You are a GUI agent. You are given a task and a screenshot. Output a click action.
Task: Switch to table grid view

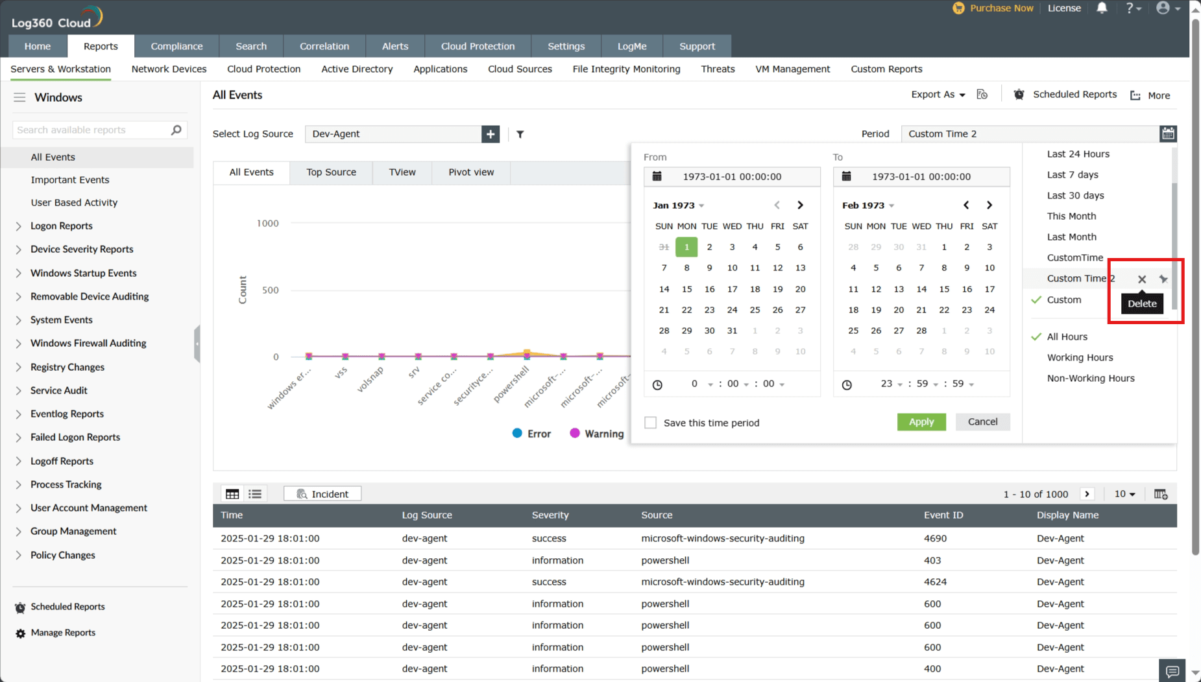pos(232,494)
